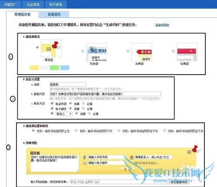Focus the 请输入电子邮件 preview field

[x=106, y=163]
